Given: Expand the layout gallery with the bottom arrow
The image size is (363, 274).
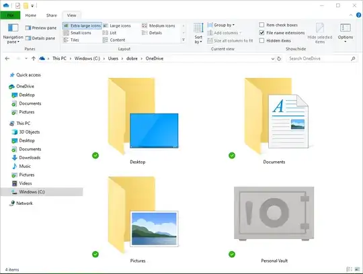Looking at the screenshot, I should [x=184, y=40].
